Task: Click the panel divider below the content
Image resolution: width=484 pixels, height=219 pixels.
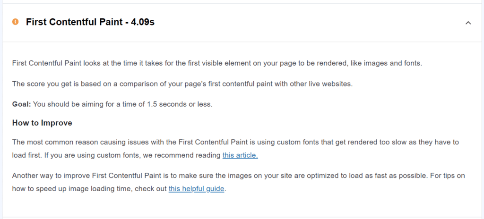Action: click(242, 217)
